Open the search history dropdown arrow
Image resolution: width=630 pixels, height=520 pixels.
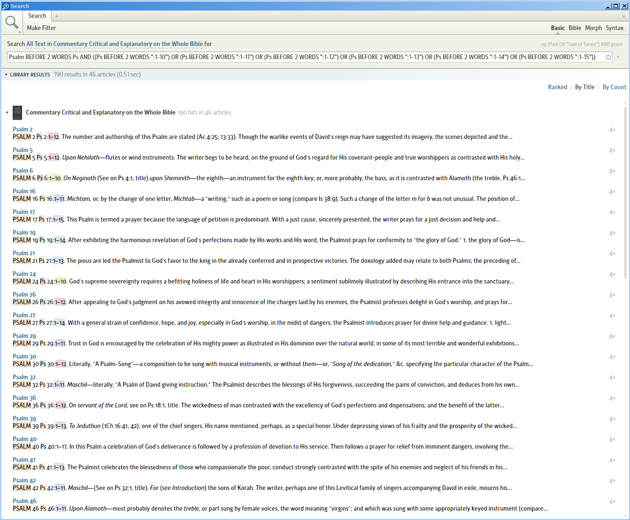618,57
